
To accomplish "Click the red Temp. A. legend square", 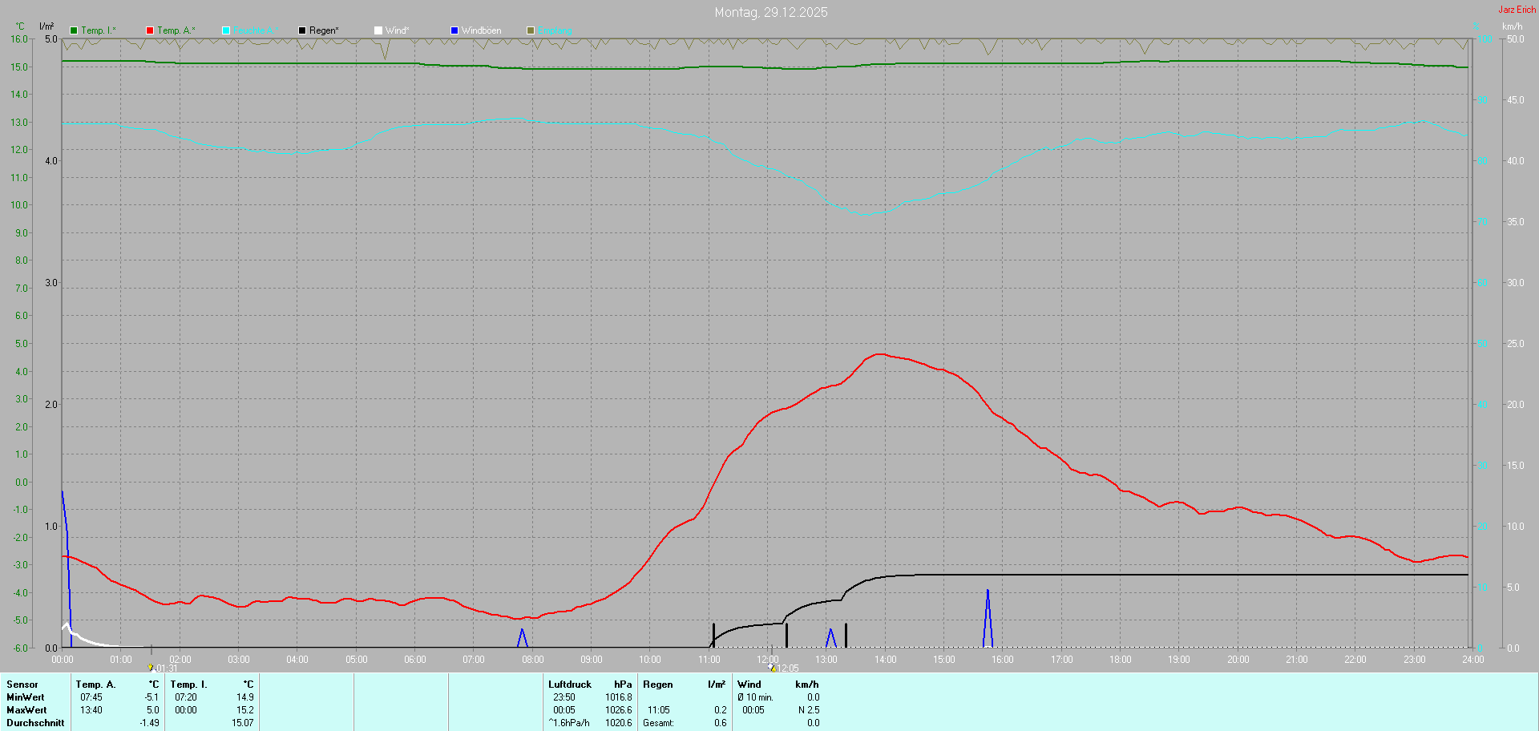I will [150, 30].
